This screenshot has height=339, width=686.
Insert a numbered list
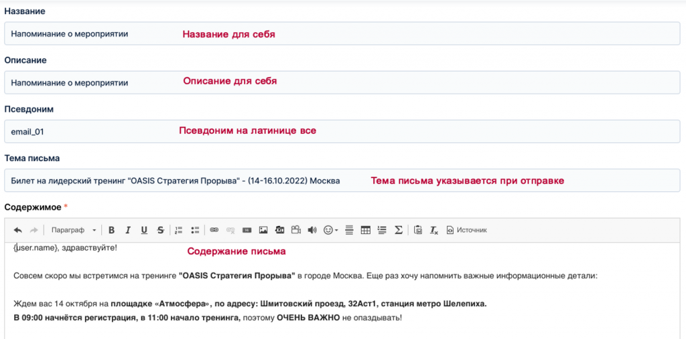[x=178, y=230]
